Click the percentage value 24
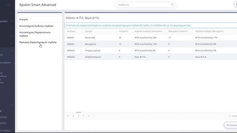 [120, 38]
